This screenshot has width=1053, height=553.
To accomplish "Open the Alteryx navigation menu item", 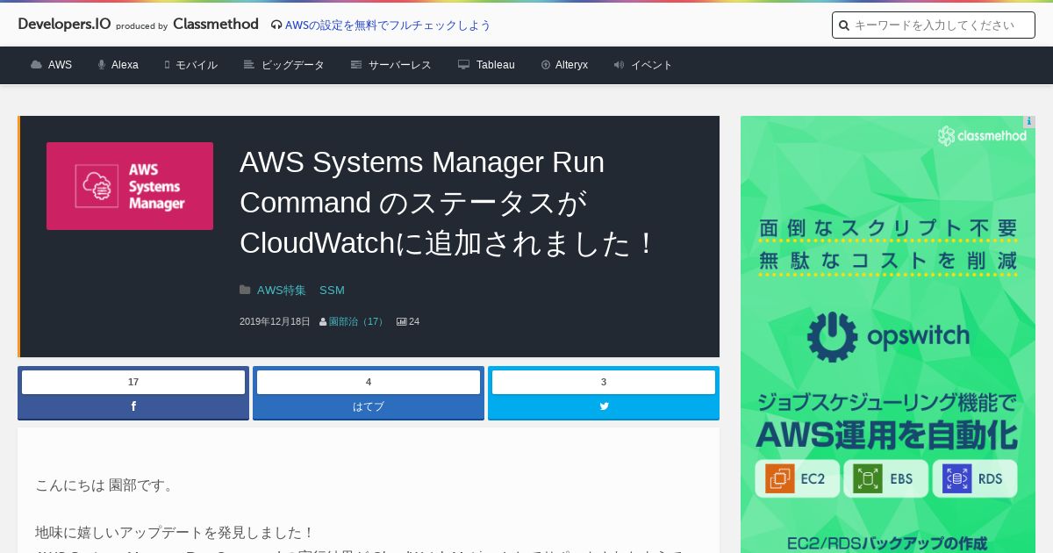I will pyautogui.click(x=571, y=65).
